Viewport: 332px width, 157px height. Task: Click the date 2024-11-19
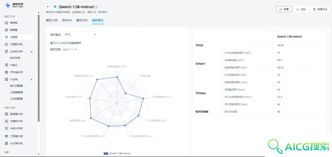70,49
